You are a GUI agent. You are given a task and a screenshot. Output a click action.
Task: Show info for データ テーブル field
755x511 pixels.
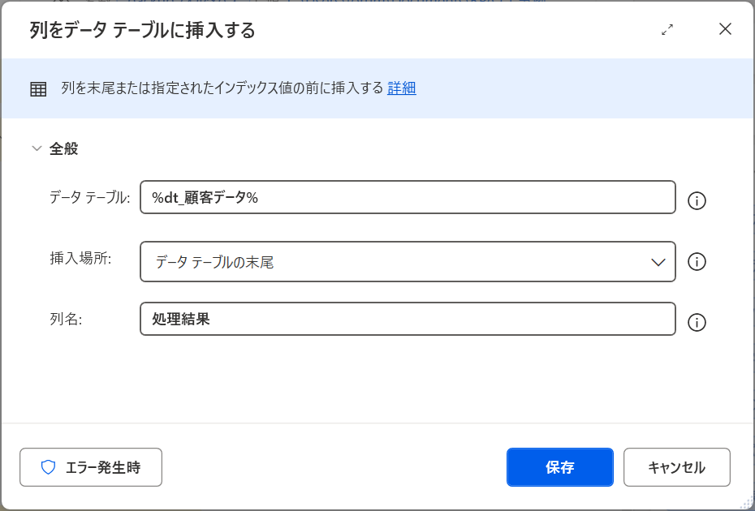point(697,201)
